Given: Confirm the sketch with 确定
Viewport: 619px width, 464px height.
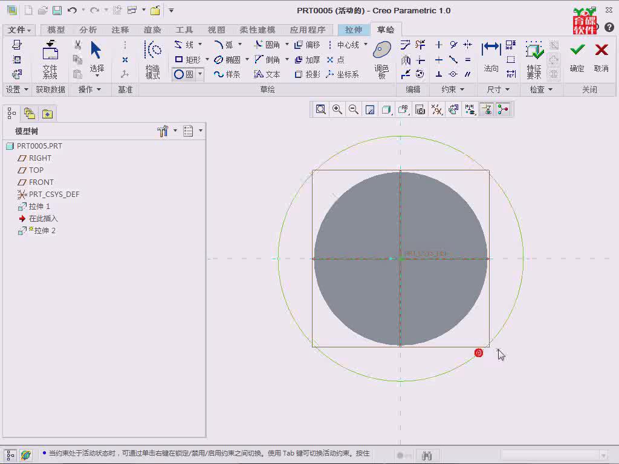Looking at the screenshot, I should pyautogui.click(x=577, y=57).
